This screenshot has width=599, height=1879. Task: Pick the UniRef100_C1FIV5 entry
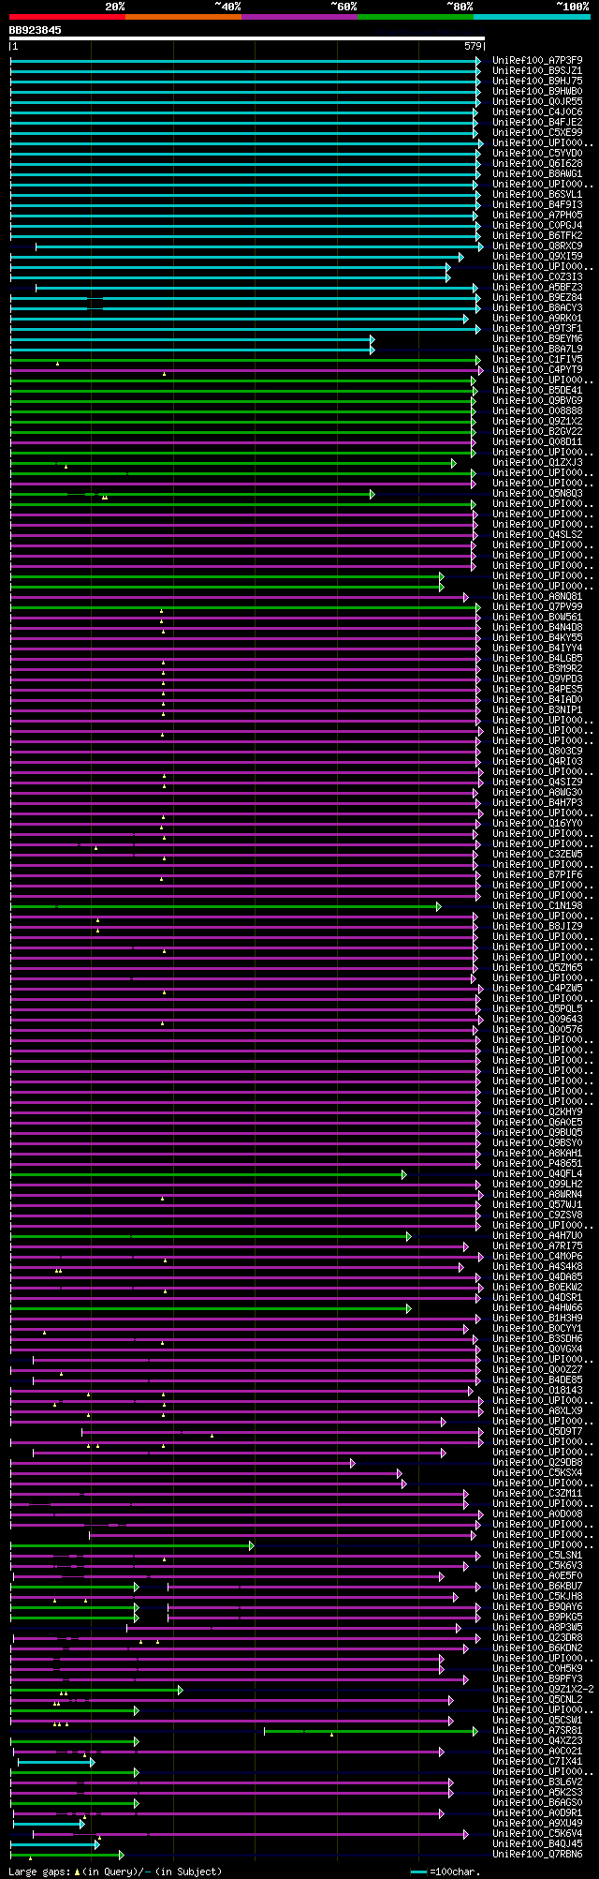pos(537,359)
